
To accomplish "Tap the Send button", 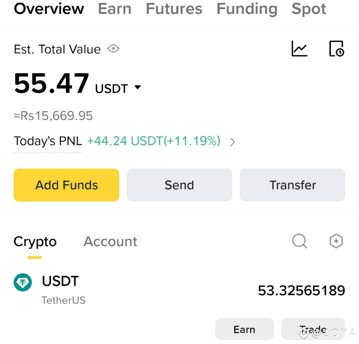I will click(x=179, y=185).
